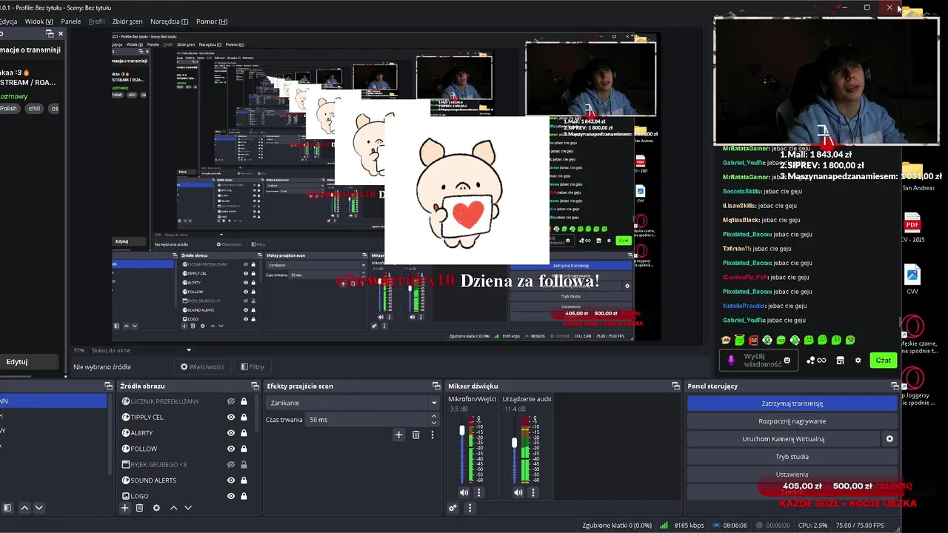Hide the FOLLOW source
Viewport: 948px width, 533px height.
231,449
